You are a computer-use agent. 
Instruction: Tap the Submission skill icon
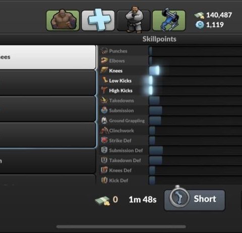[104, 110]
